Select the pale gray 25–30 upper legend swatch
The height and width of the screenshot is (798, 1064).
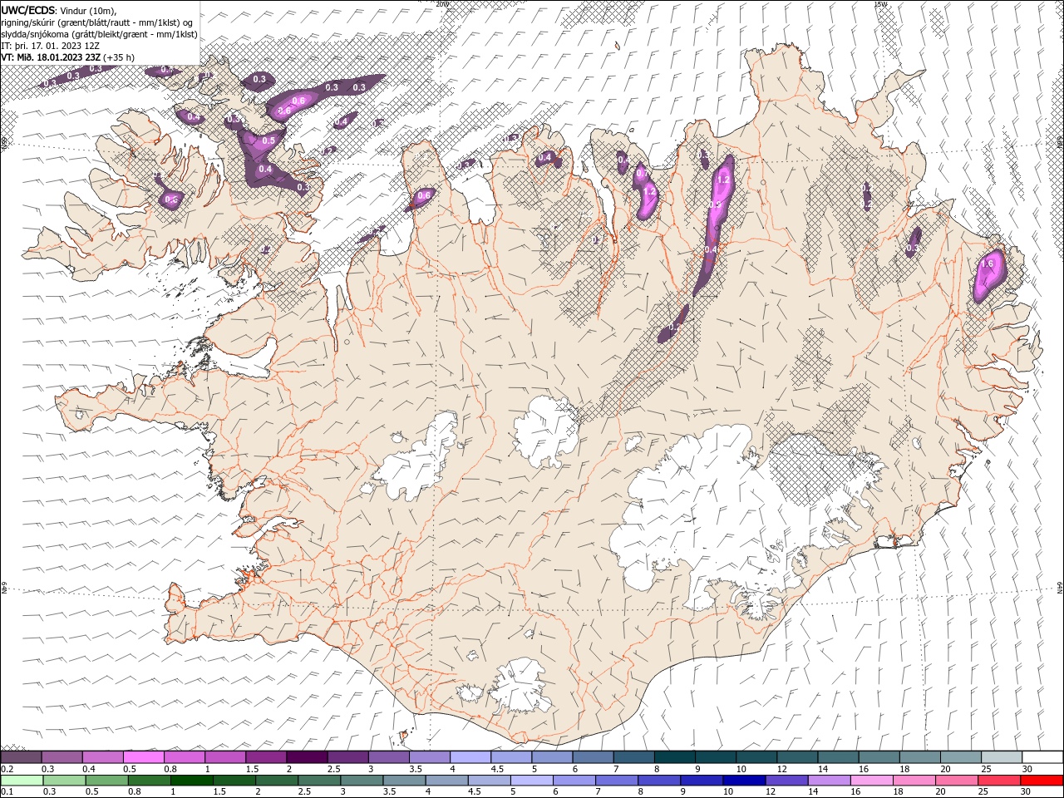tap(1002, 756)
